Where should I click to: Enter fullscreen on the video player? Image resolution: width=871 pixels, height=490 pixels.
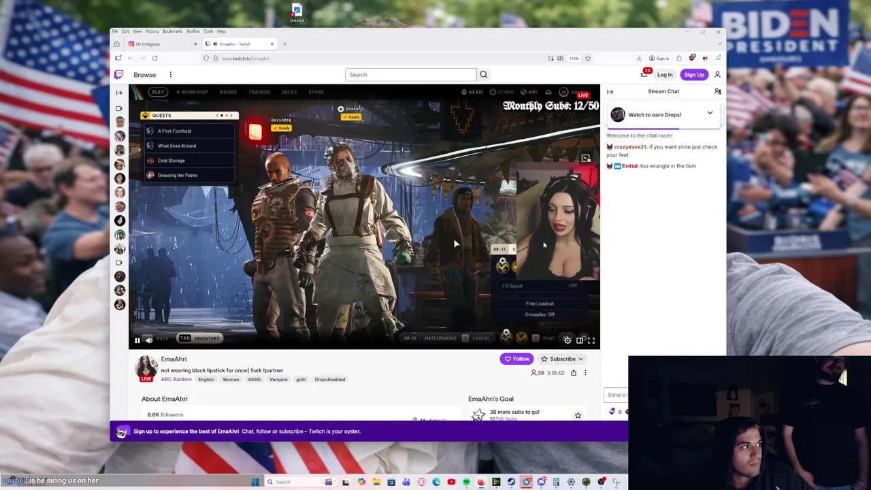[x=591, y=340]
